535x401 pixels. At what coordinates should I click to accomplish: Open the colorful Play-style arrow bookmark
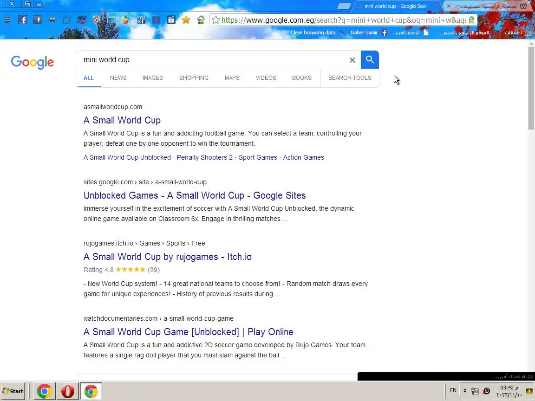126,20
